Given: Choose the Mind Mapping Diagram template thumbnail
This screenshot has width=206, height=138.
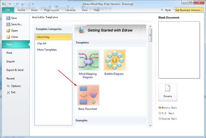Looking at the screenshot, I should [x=88, y=60].
